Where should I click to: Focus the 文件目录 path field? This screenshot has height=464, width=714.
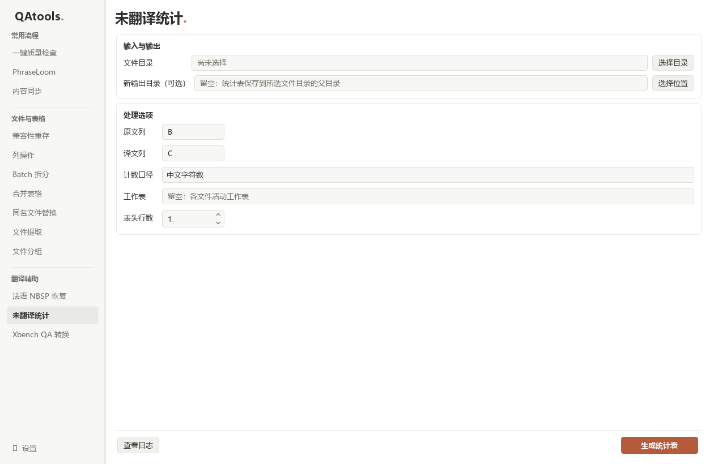coord(419,63)
